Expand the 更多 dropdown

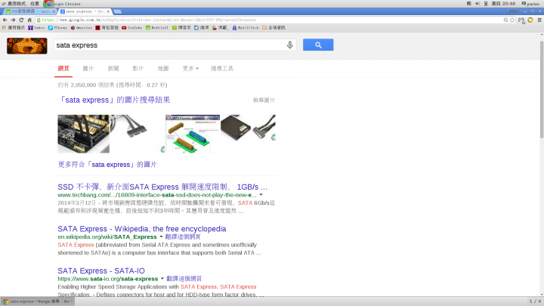point(190,68)
